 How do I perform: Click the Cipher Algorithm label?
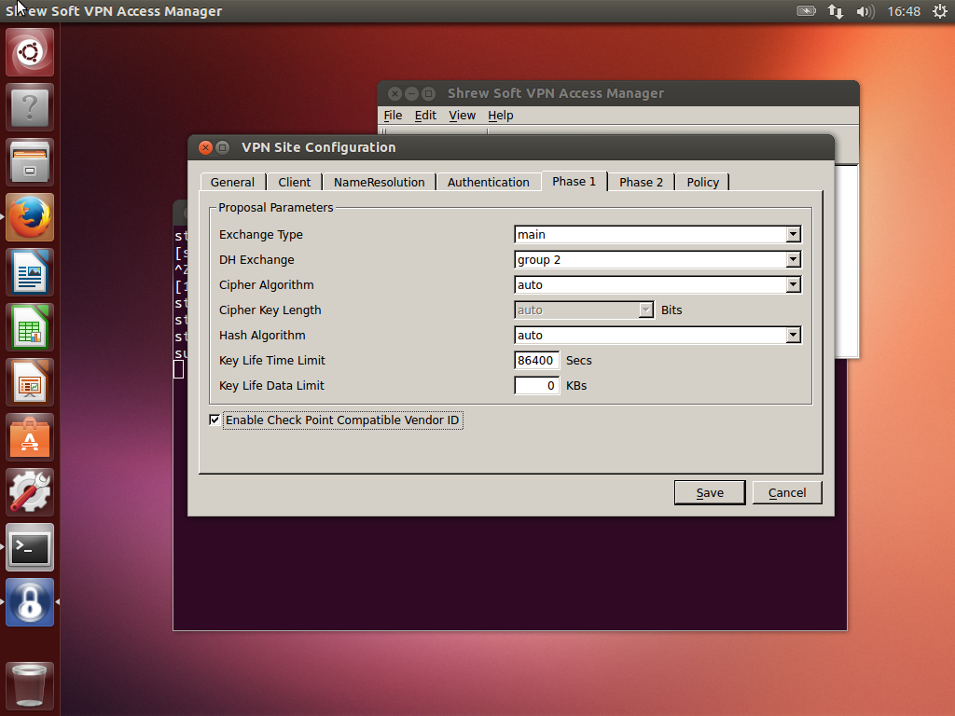pos(266,285)
